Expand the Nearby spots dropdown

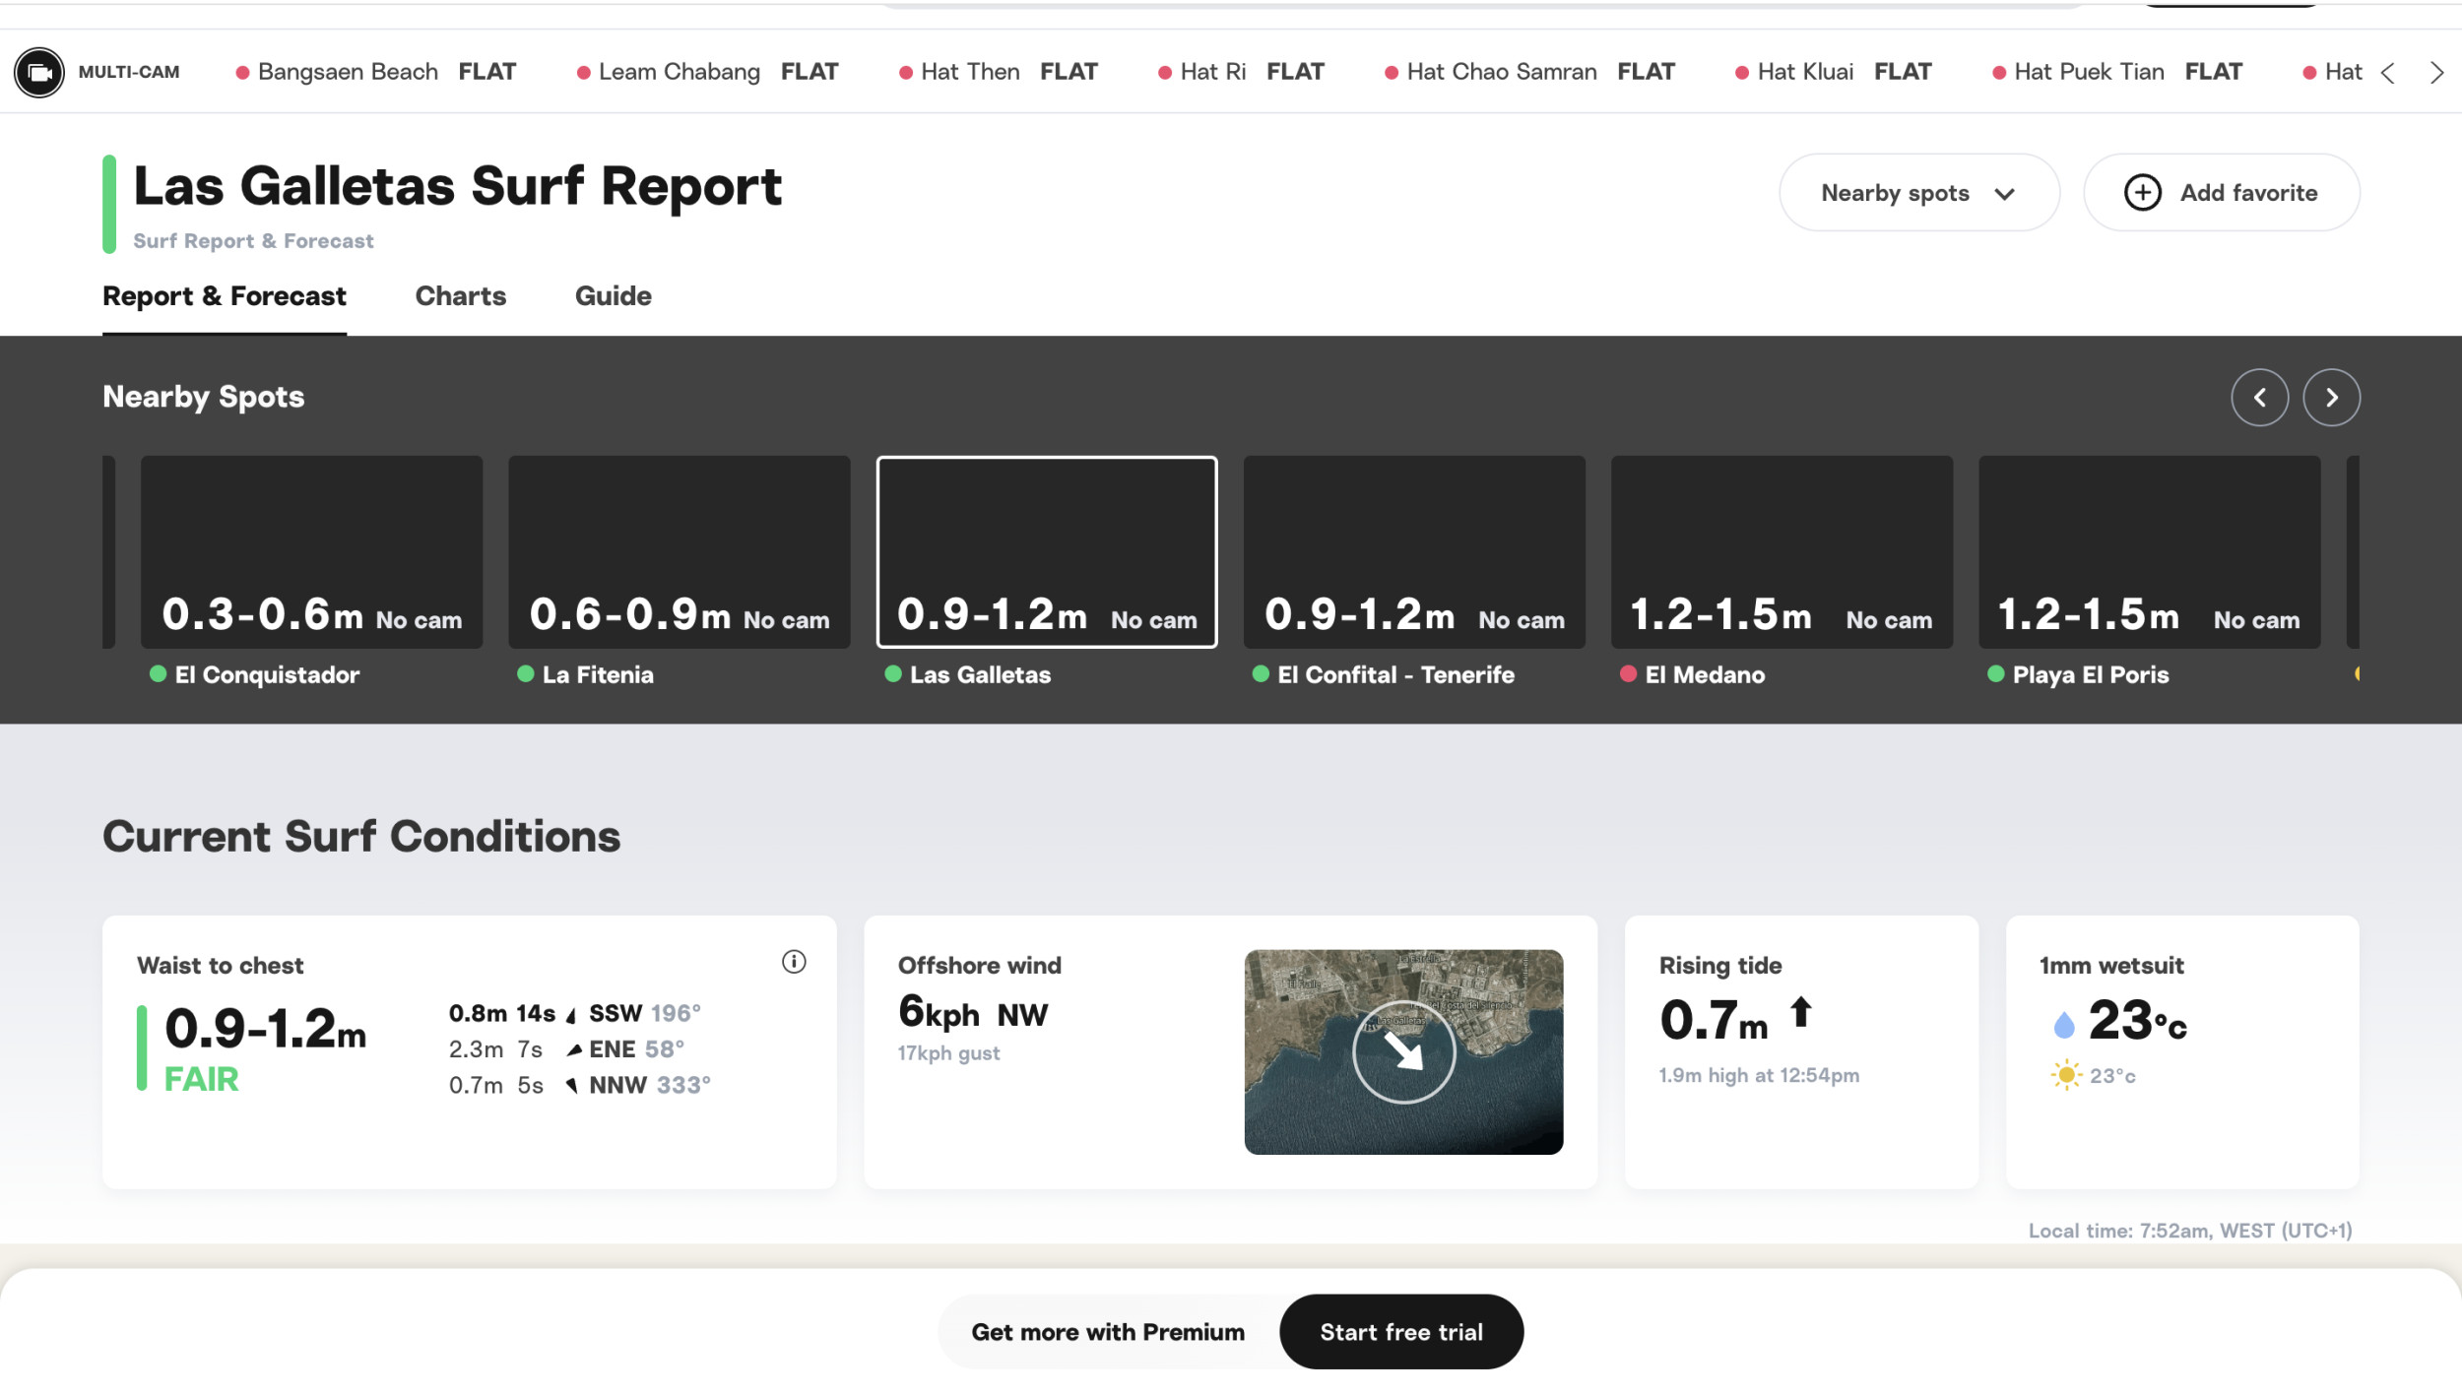1917,193
